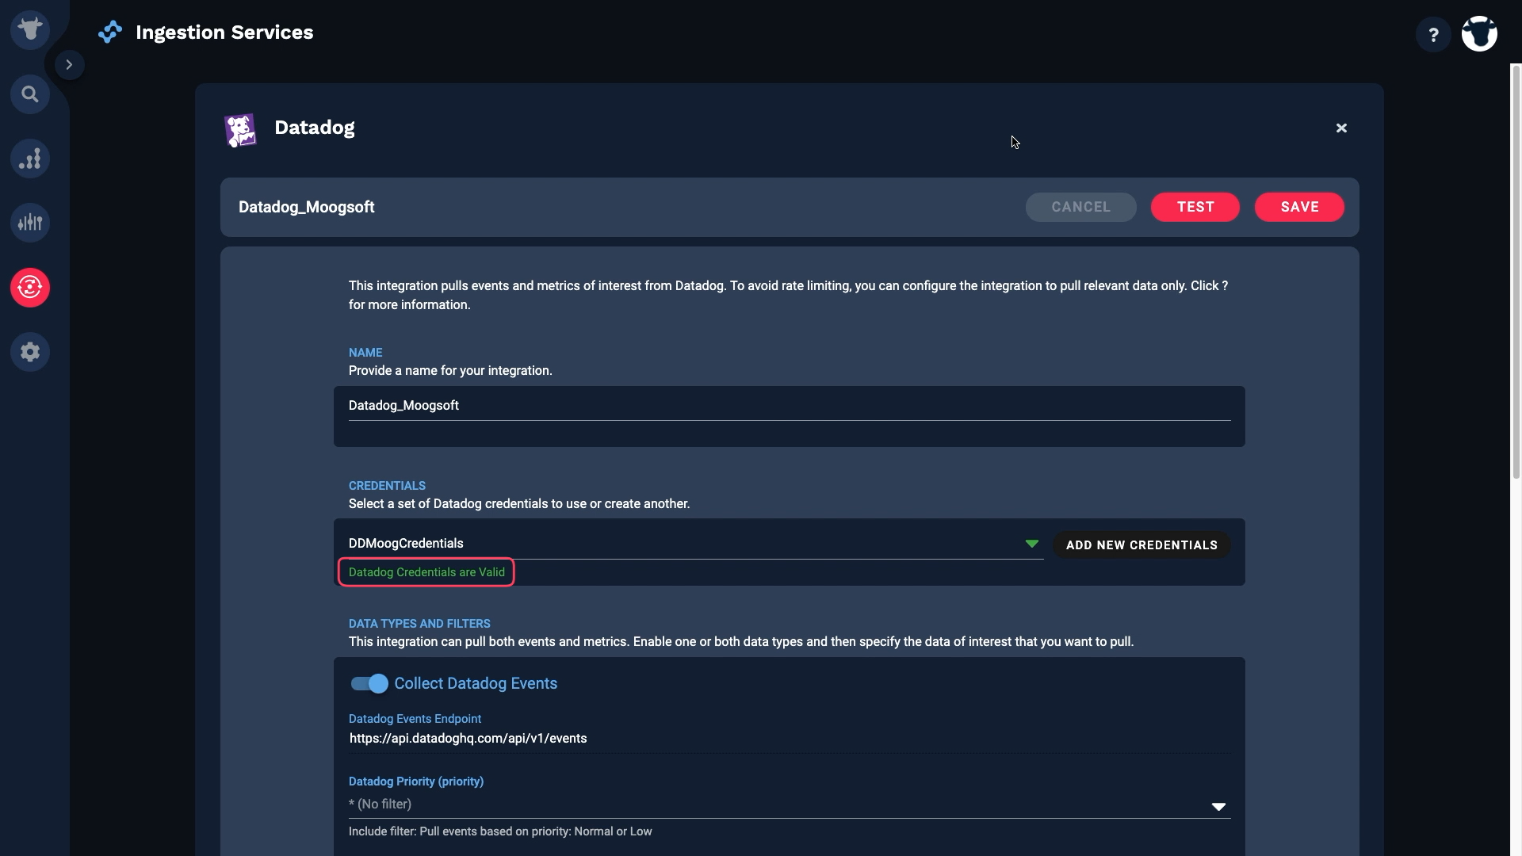Image resolution: width=1522 pixels, height=856 pixels.
Task: Click the NAME section label
Action: (365, 353)
